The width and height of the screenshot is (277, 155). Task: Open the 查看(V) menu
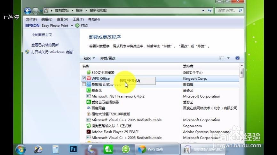[63, 19]
